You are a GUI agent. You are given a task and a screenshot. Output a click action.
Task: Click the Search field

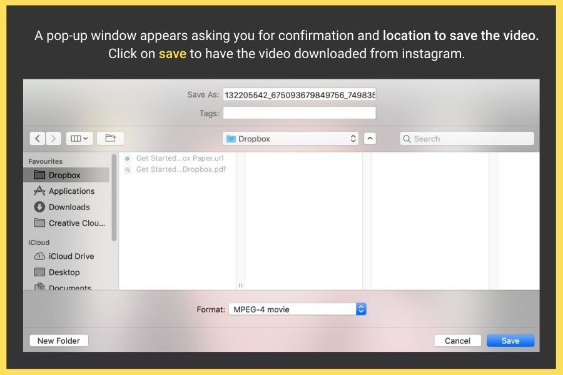[467, 139]
